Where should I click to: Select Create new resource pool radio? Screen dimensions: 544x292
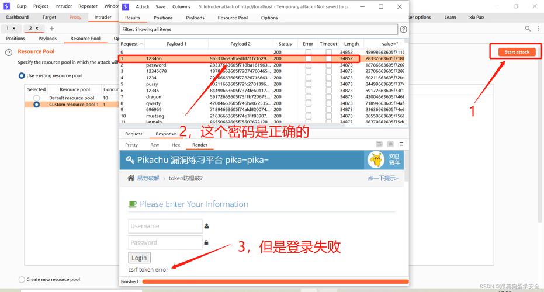point(22,280)
